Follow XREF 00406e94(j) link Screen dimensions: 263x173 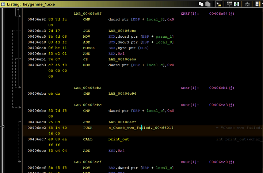[x=222, y=14]
